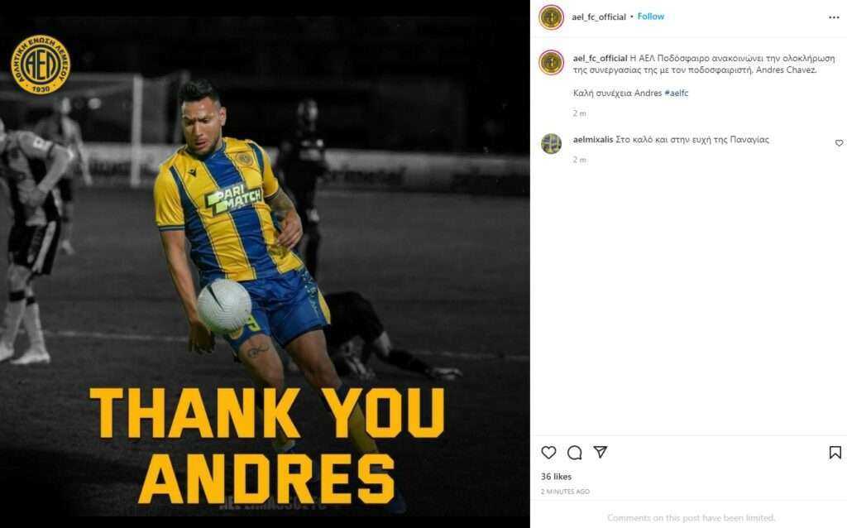Like the aelmixalis comment with small heart
This screenshot has width=847, height=528.
pyautogui.click(x=839, y=142)
